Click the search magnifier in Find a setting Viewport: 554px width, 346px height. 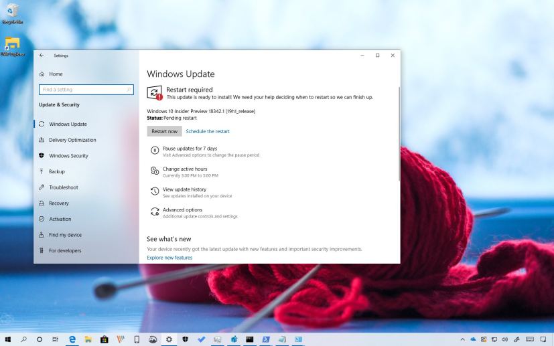point(129,90)
